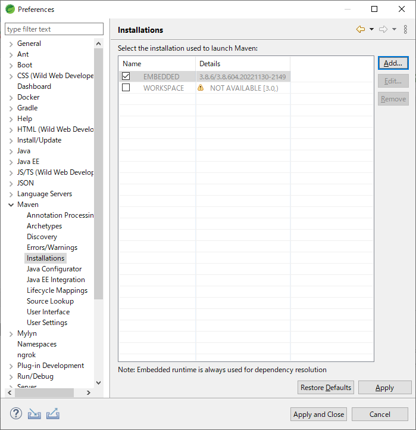416x430 pixels.
Task: Expand the Gradle tree node
Action: point(11,109)
